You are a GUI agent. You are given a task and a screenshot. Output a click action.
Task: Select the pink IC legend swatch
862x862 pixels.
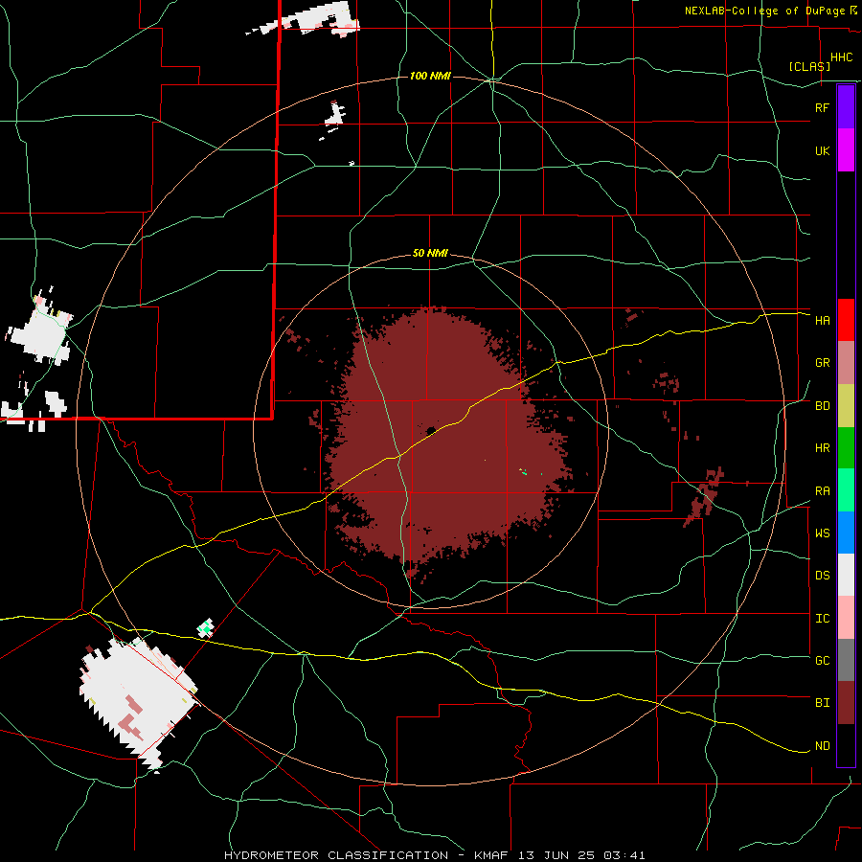click(x=846, y=618)
